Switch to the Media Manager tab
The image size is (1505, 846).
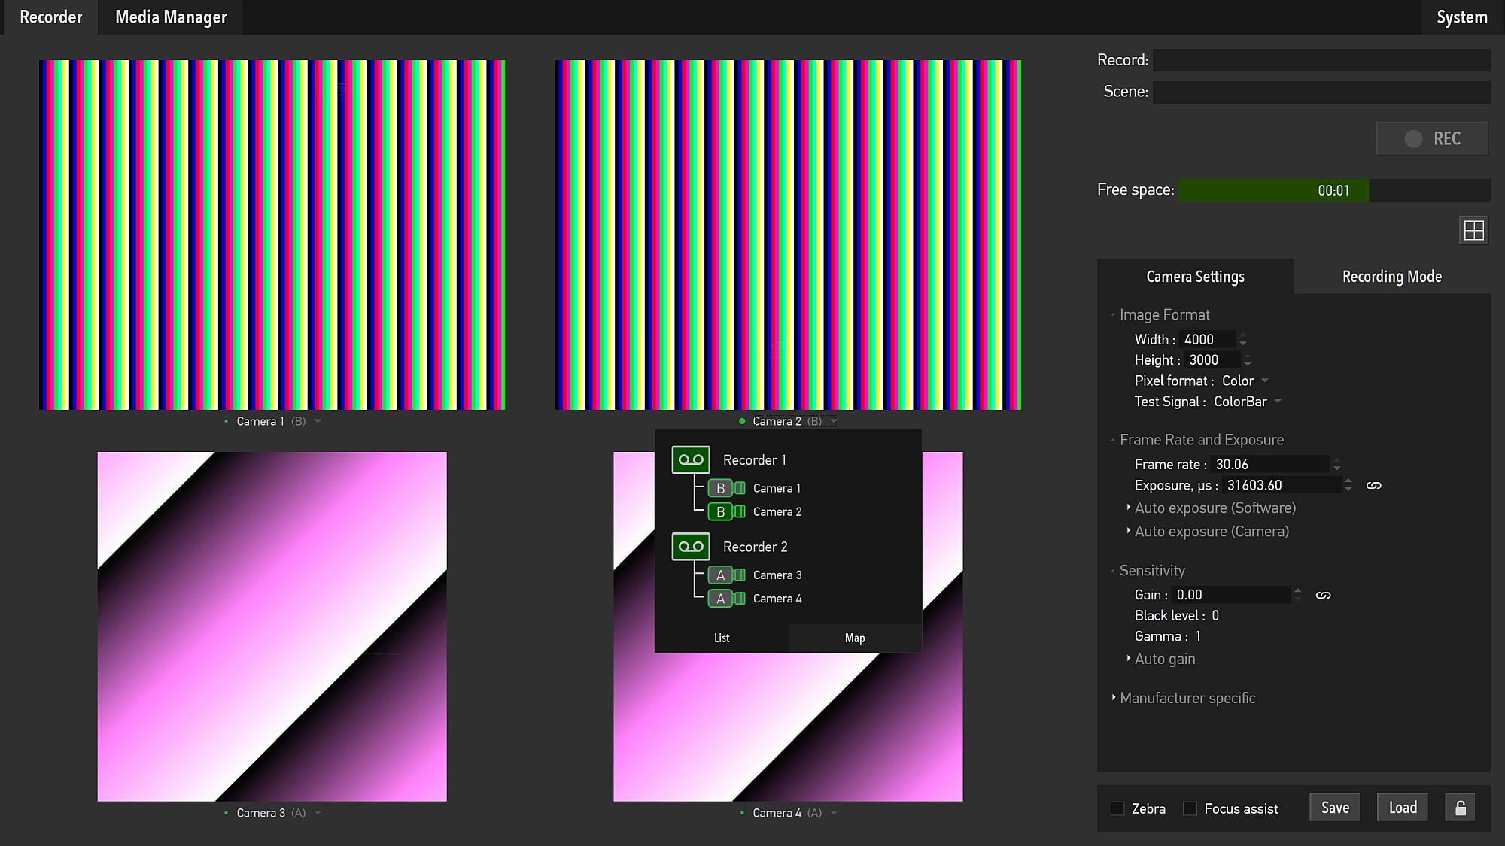tap(170, 17)
